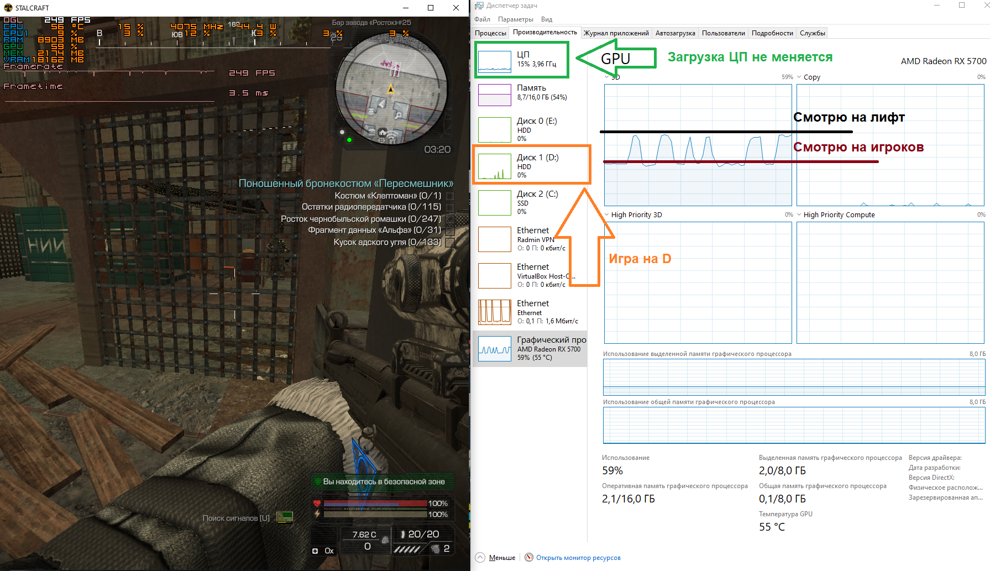Open the Журнал приложений tab
Viewport: 990px width, 571px height.
[616, 33]
